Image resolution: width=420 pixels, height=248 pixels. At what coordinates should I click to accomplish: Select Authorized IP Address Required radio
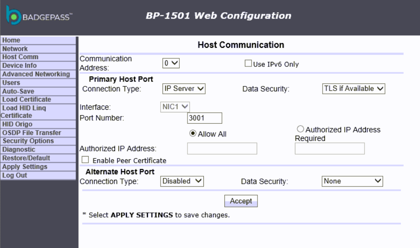tap(300, 129)
